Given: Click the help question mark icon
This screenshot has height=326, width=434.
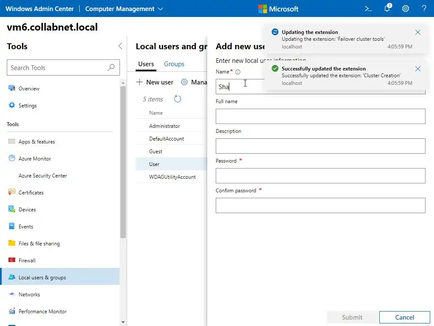Looking at the screenshot, I should pos(424,8).
